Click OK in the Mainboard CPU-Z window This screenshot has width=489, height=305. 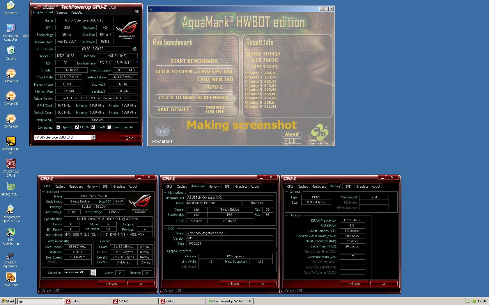(263, 284)
